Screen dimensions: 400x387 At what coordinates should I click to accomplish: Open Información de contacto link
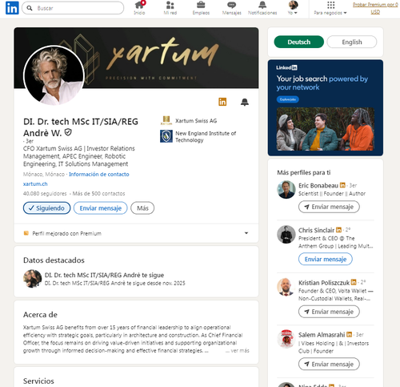[x=99, y=174]
